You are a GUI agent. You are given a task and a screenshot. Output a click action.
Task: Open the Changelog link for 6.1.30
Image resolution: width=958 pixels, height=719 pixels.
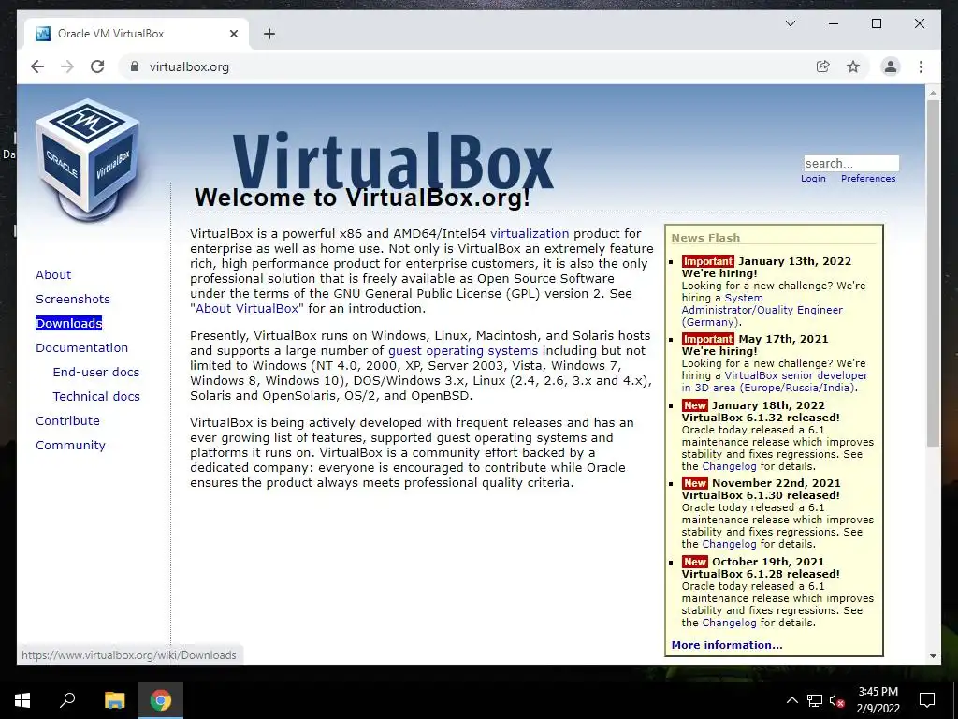coord(729,544)
